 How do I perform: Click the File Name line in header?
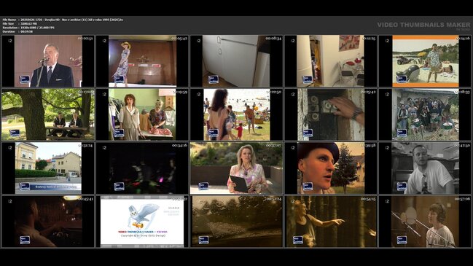click(x=63, y=20)
